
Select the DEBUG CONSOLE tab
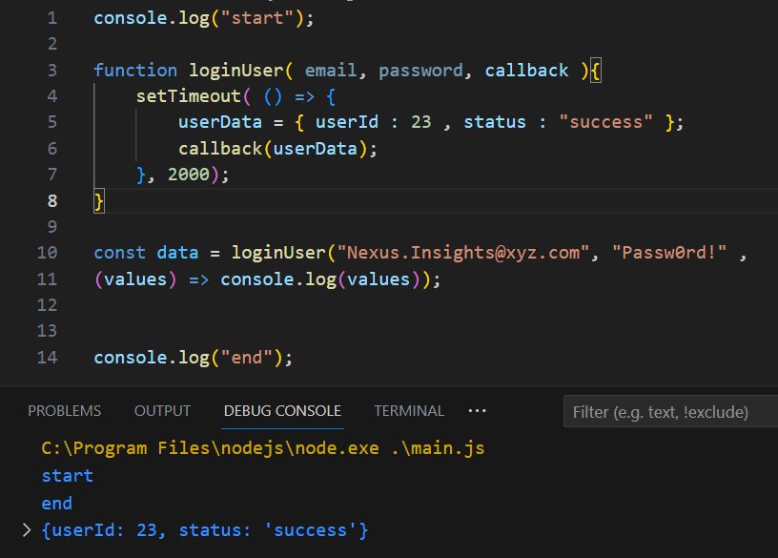(282, 411)
